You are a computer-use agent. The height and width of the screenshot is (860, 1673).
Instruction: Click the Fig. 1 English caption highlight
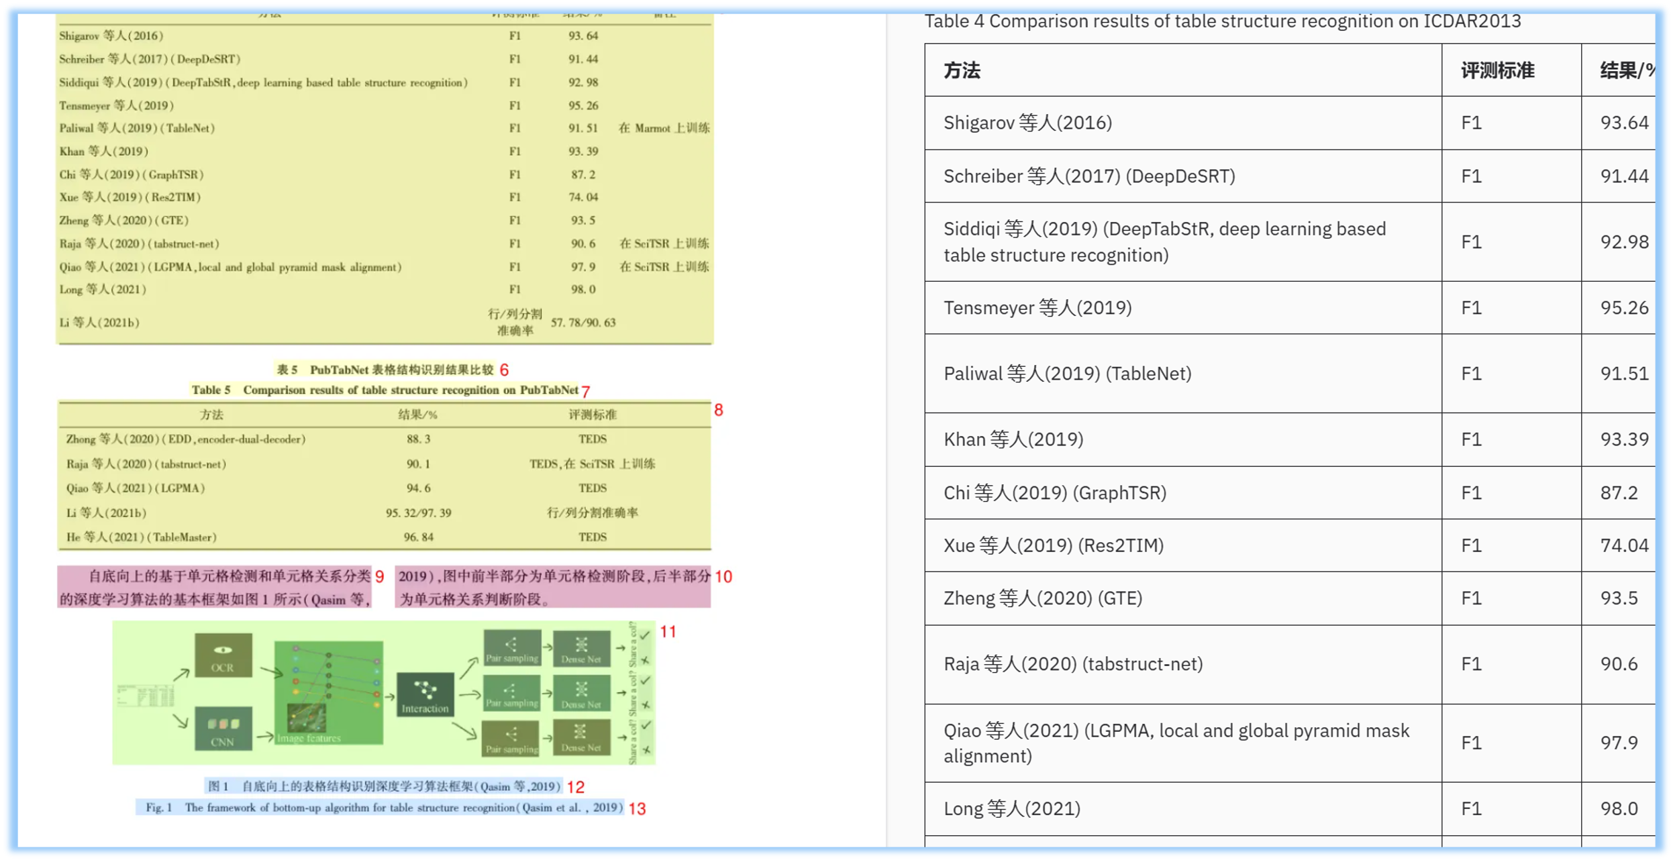click(x=380, y=808)
